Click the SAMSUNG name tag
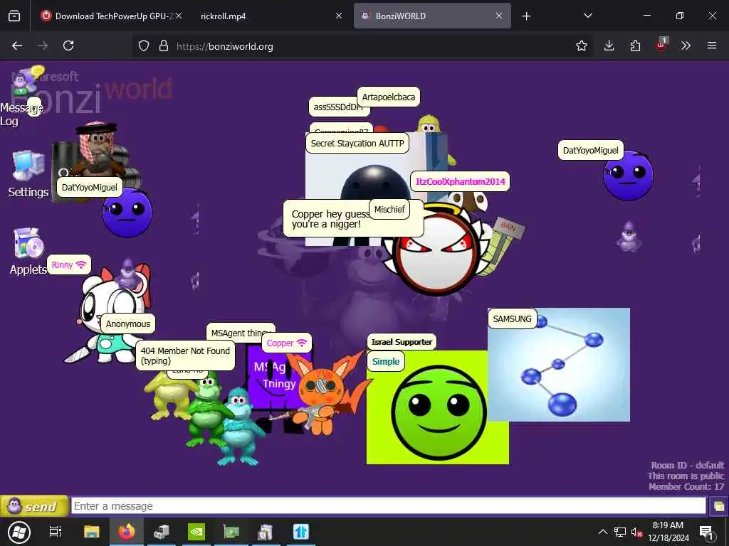 [512, 319]
